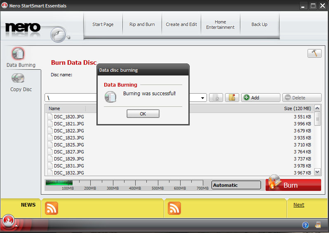Click OK in the burning success dialog
Viewport: 329px width, 233px height.
[x=143, y=114]
